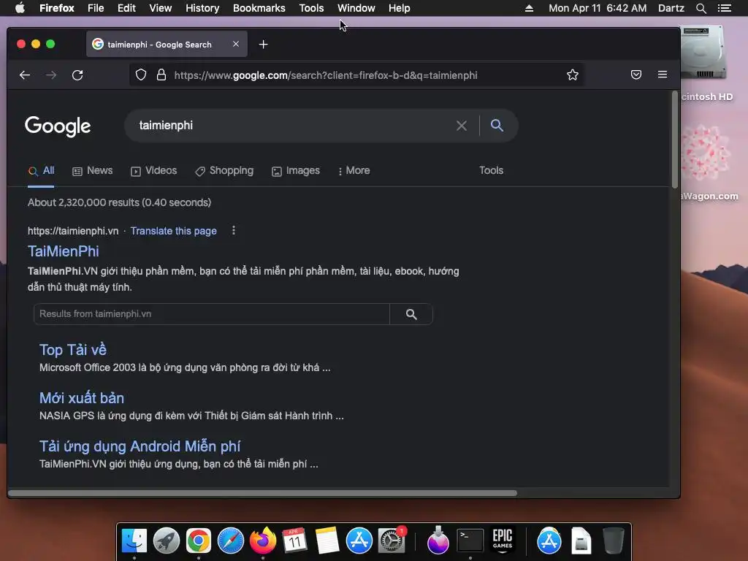Expand the More search filters
748x561 pixels.
pos(354,171)
